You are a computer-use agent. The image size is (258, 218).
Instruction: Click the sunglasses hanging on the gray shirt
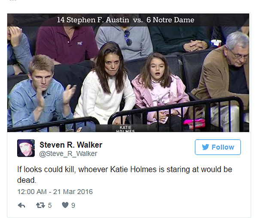[128, 37]
